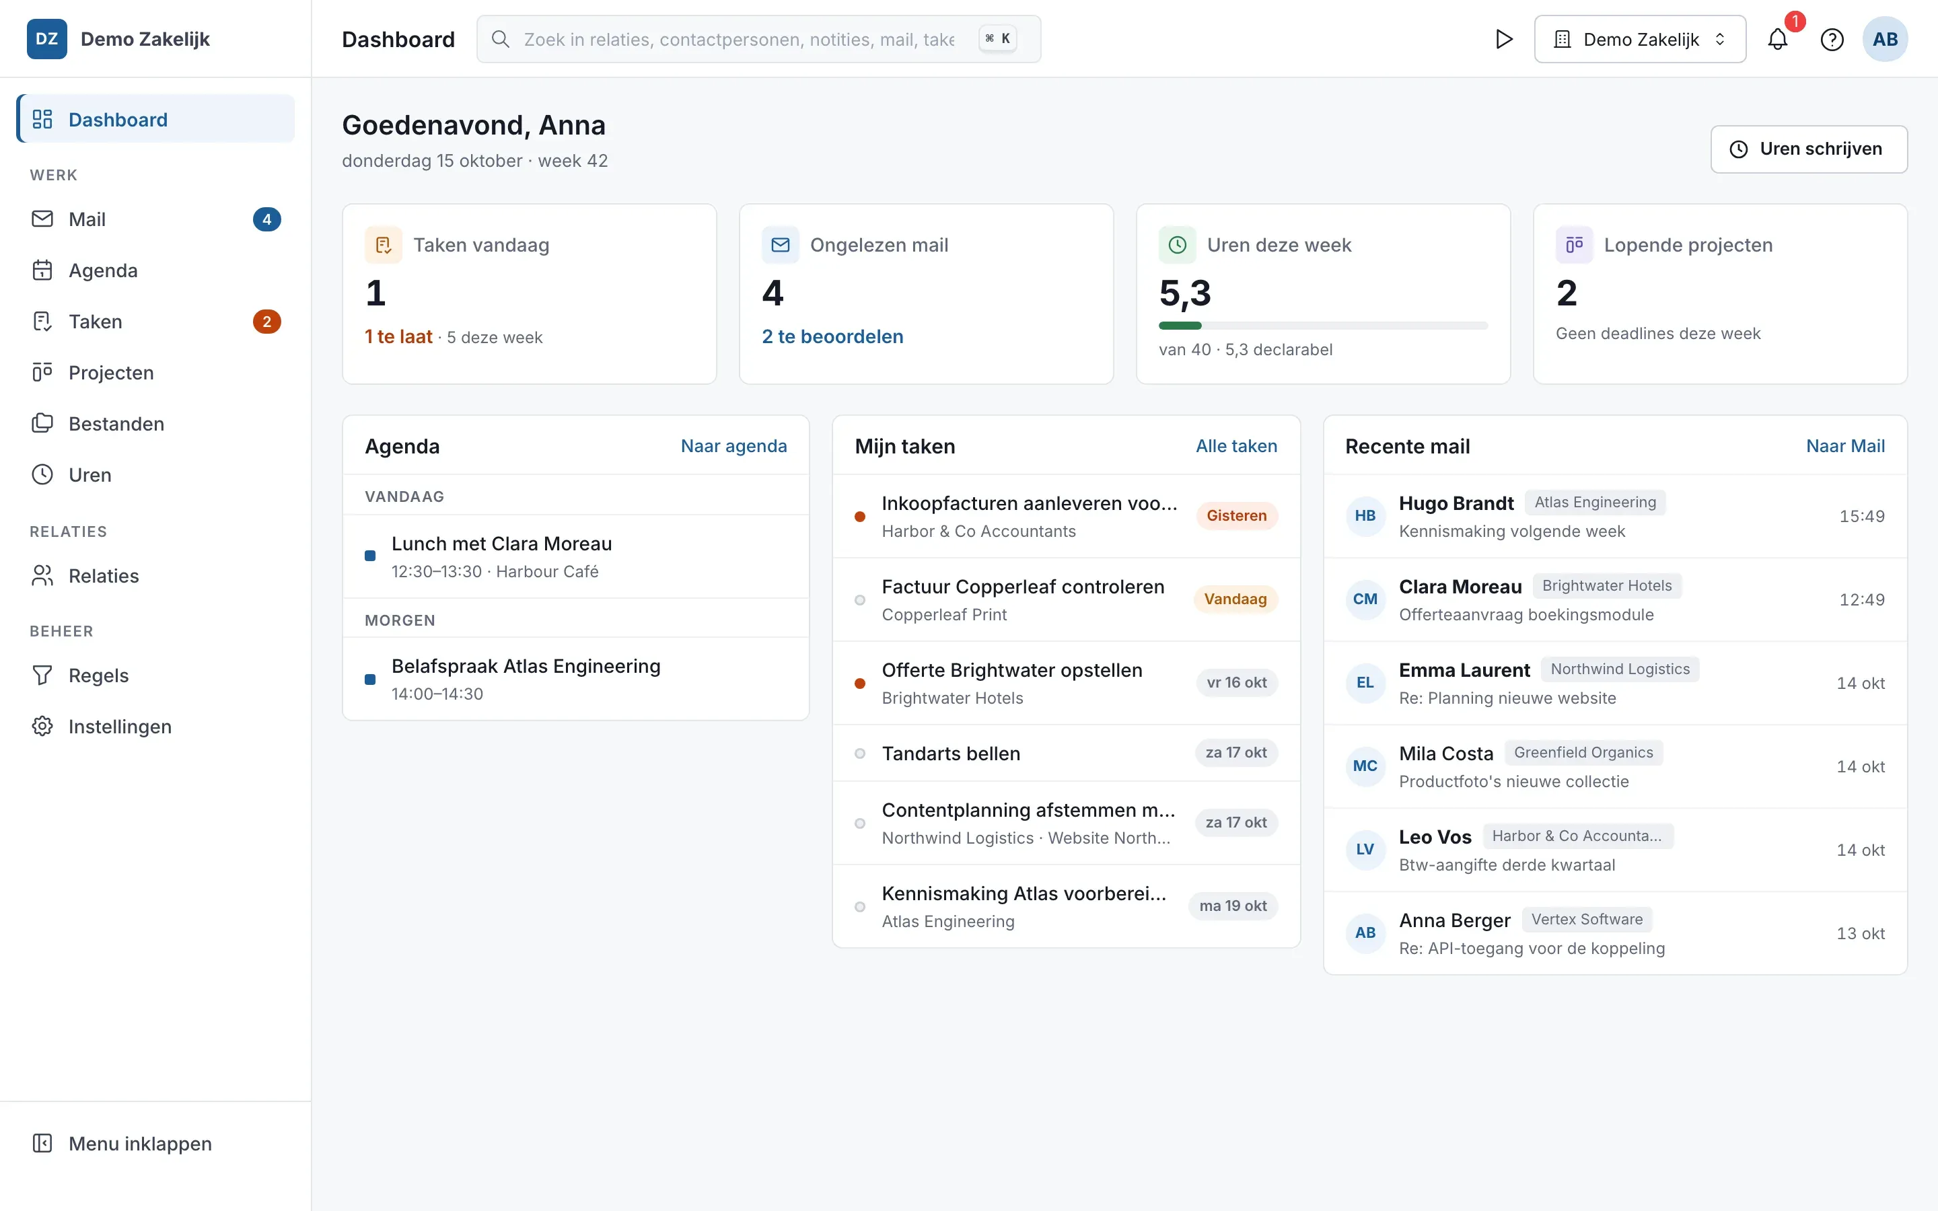The height and width of the screenshot is (1211, 1938).
Task: Click the Taken vandaag card icon
Action: 384,245
